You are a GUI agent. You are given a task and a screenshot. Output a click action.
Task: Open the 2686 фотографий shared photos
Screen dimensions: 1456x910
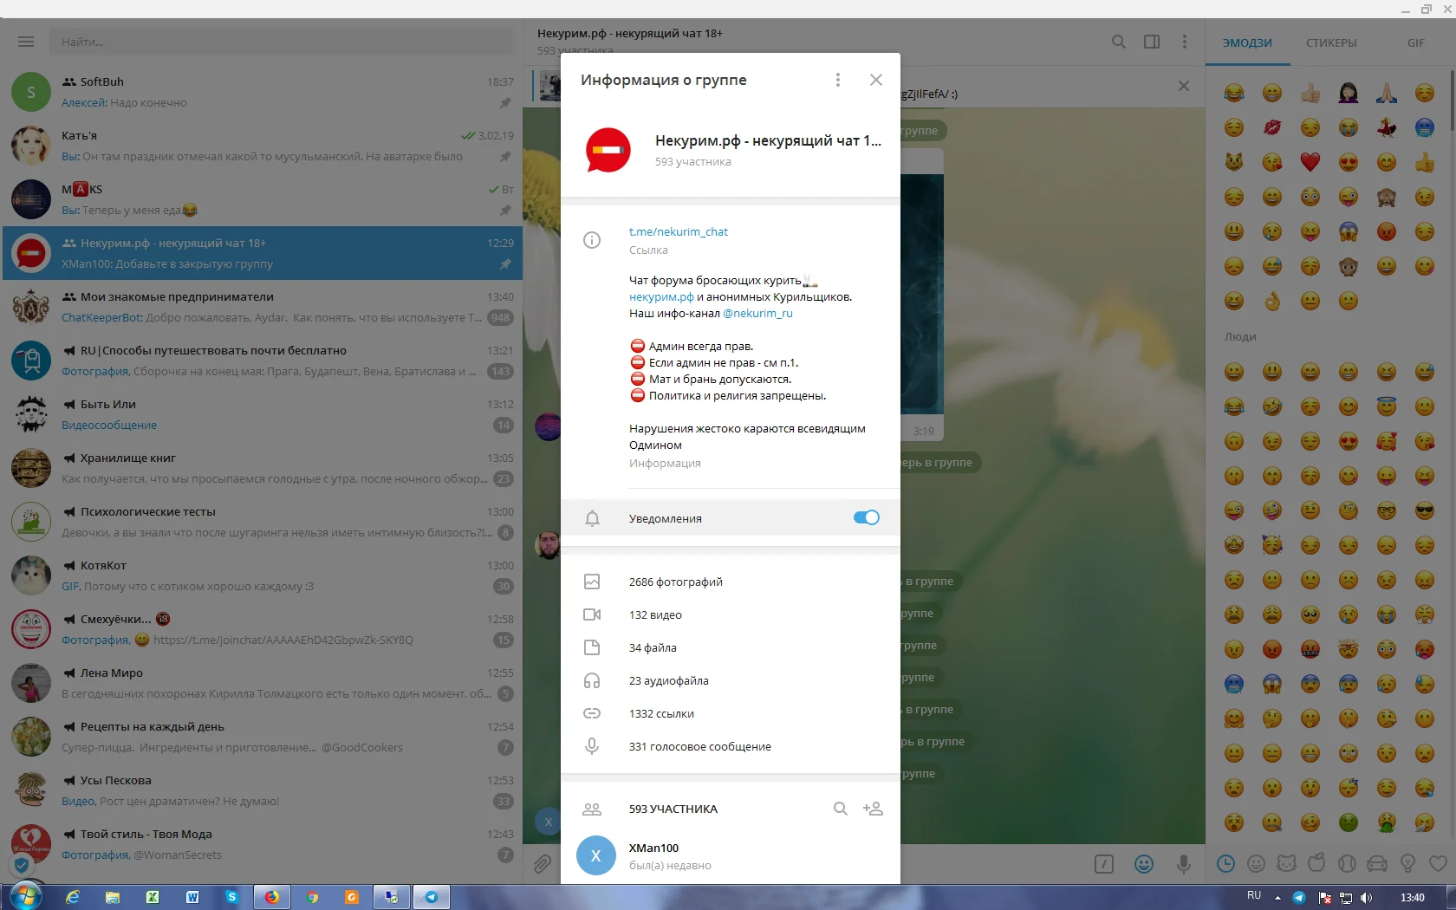click(x=731, y=582)
